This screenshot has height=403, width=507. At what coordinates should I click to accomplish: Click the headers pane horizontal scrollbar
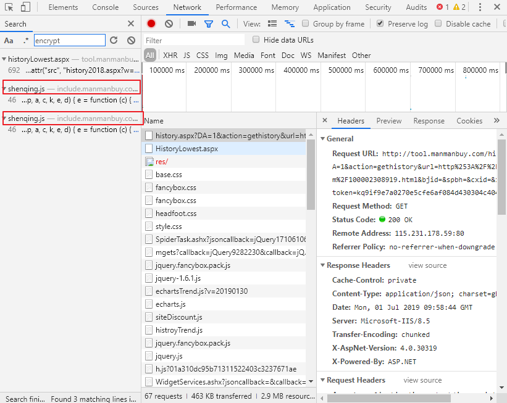point(389,399)
